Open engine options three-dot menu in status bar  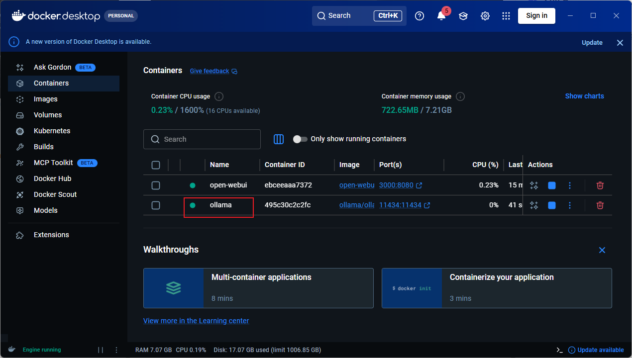pyautogui.click(x=116, y=350)
